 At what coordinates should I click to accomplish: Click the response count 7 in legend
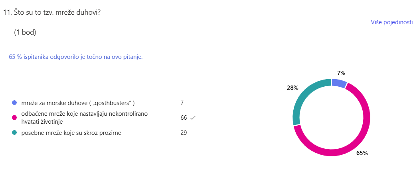182,103
